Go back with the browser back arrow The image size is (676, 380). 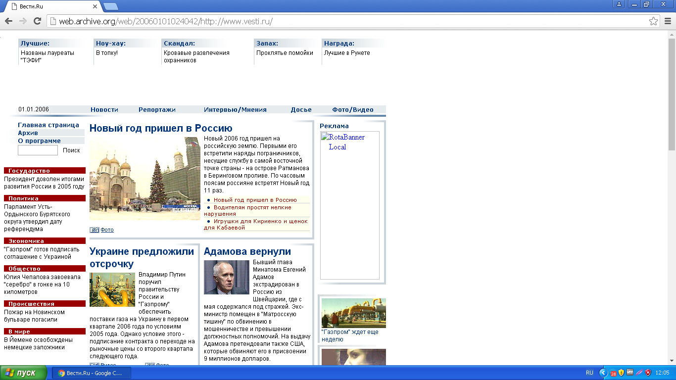[8, 21]
